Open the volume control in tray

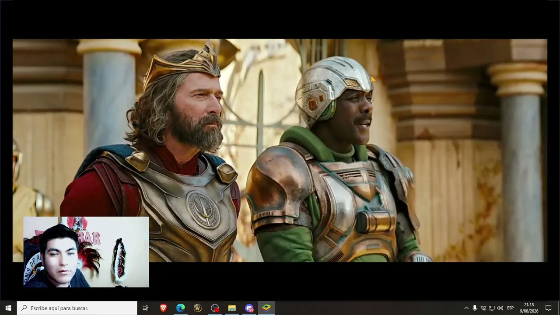[x=500, y=308]
